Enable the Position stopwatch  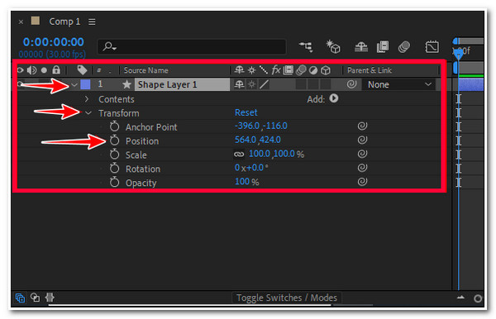click(114, 140)
